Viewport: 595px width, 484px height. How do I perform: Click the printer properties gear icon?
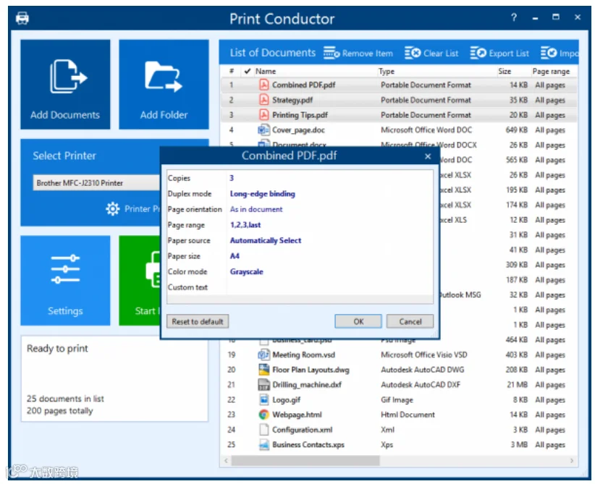[113, 209]
